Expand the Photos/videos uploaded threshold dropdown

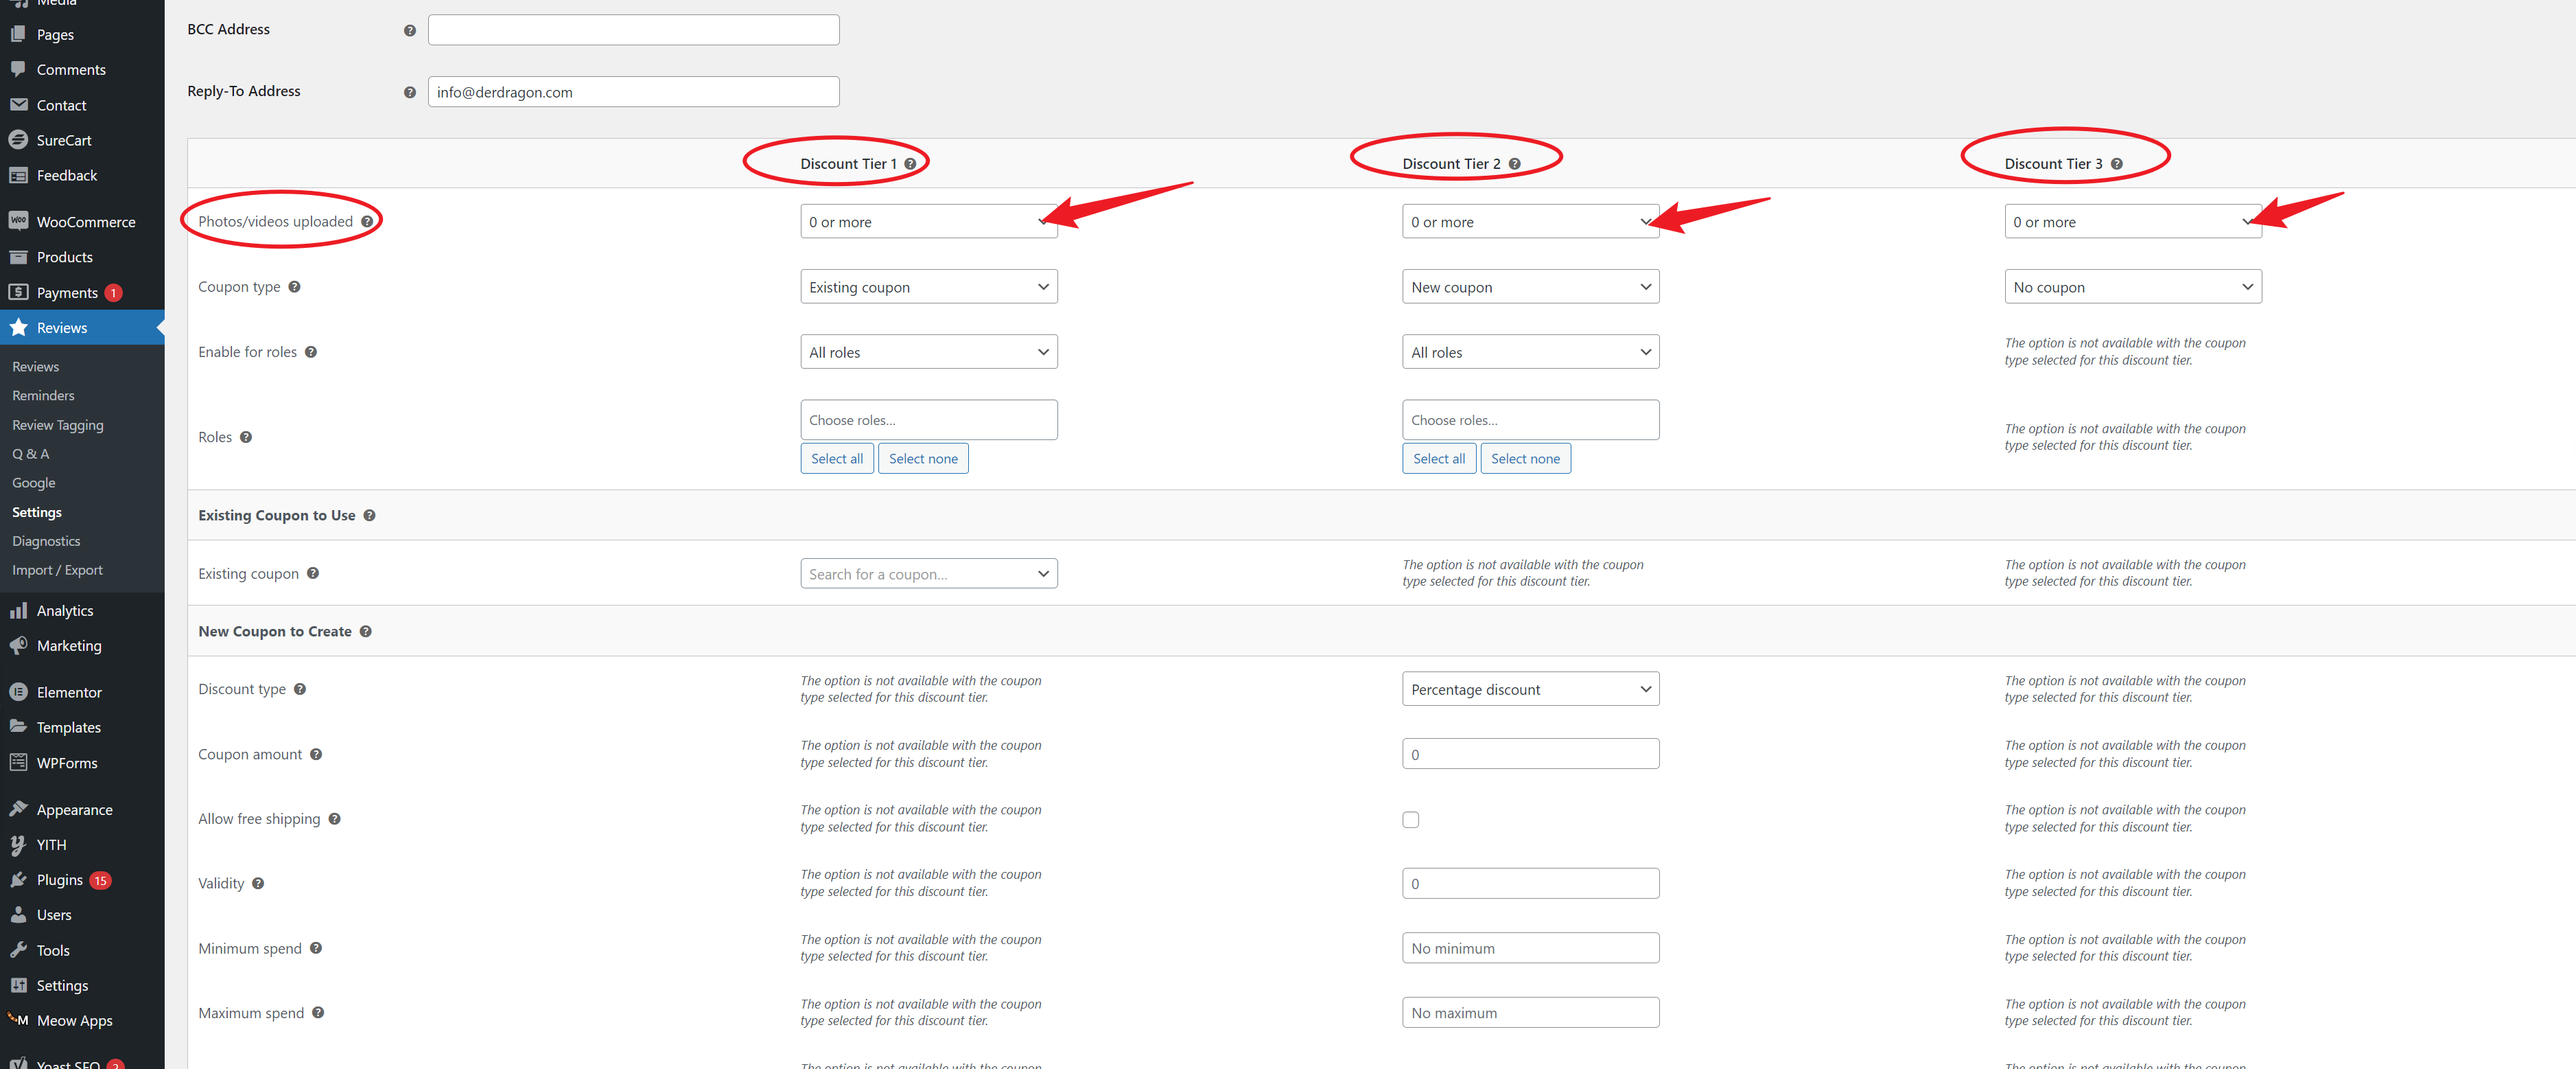click(x=926, y=222)
